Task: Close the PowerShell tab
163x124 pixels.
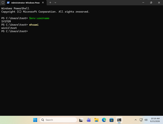Action: click(x=43, y=3)
